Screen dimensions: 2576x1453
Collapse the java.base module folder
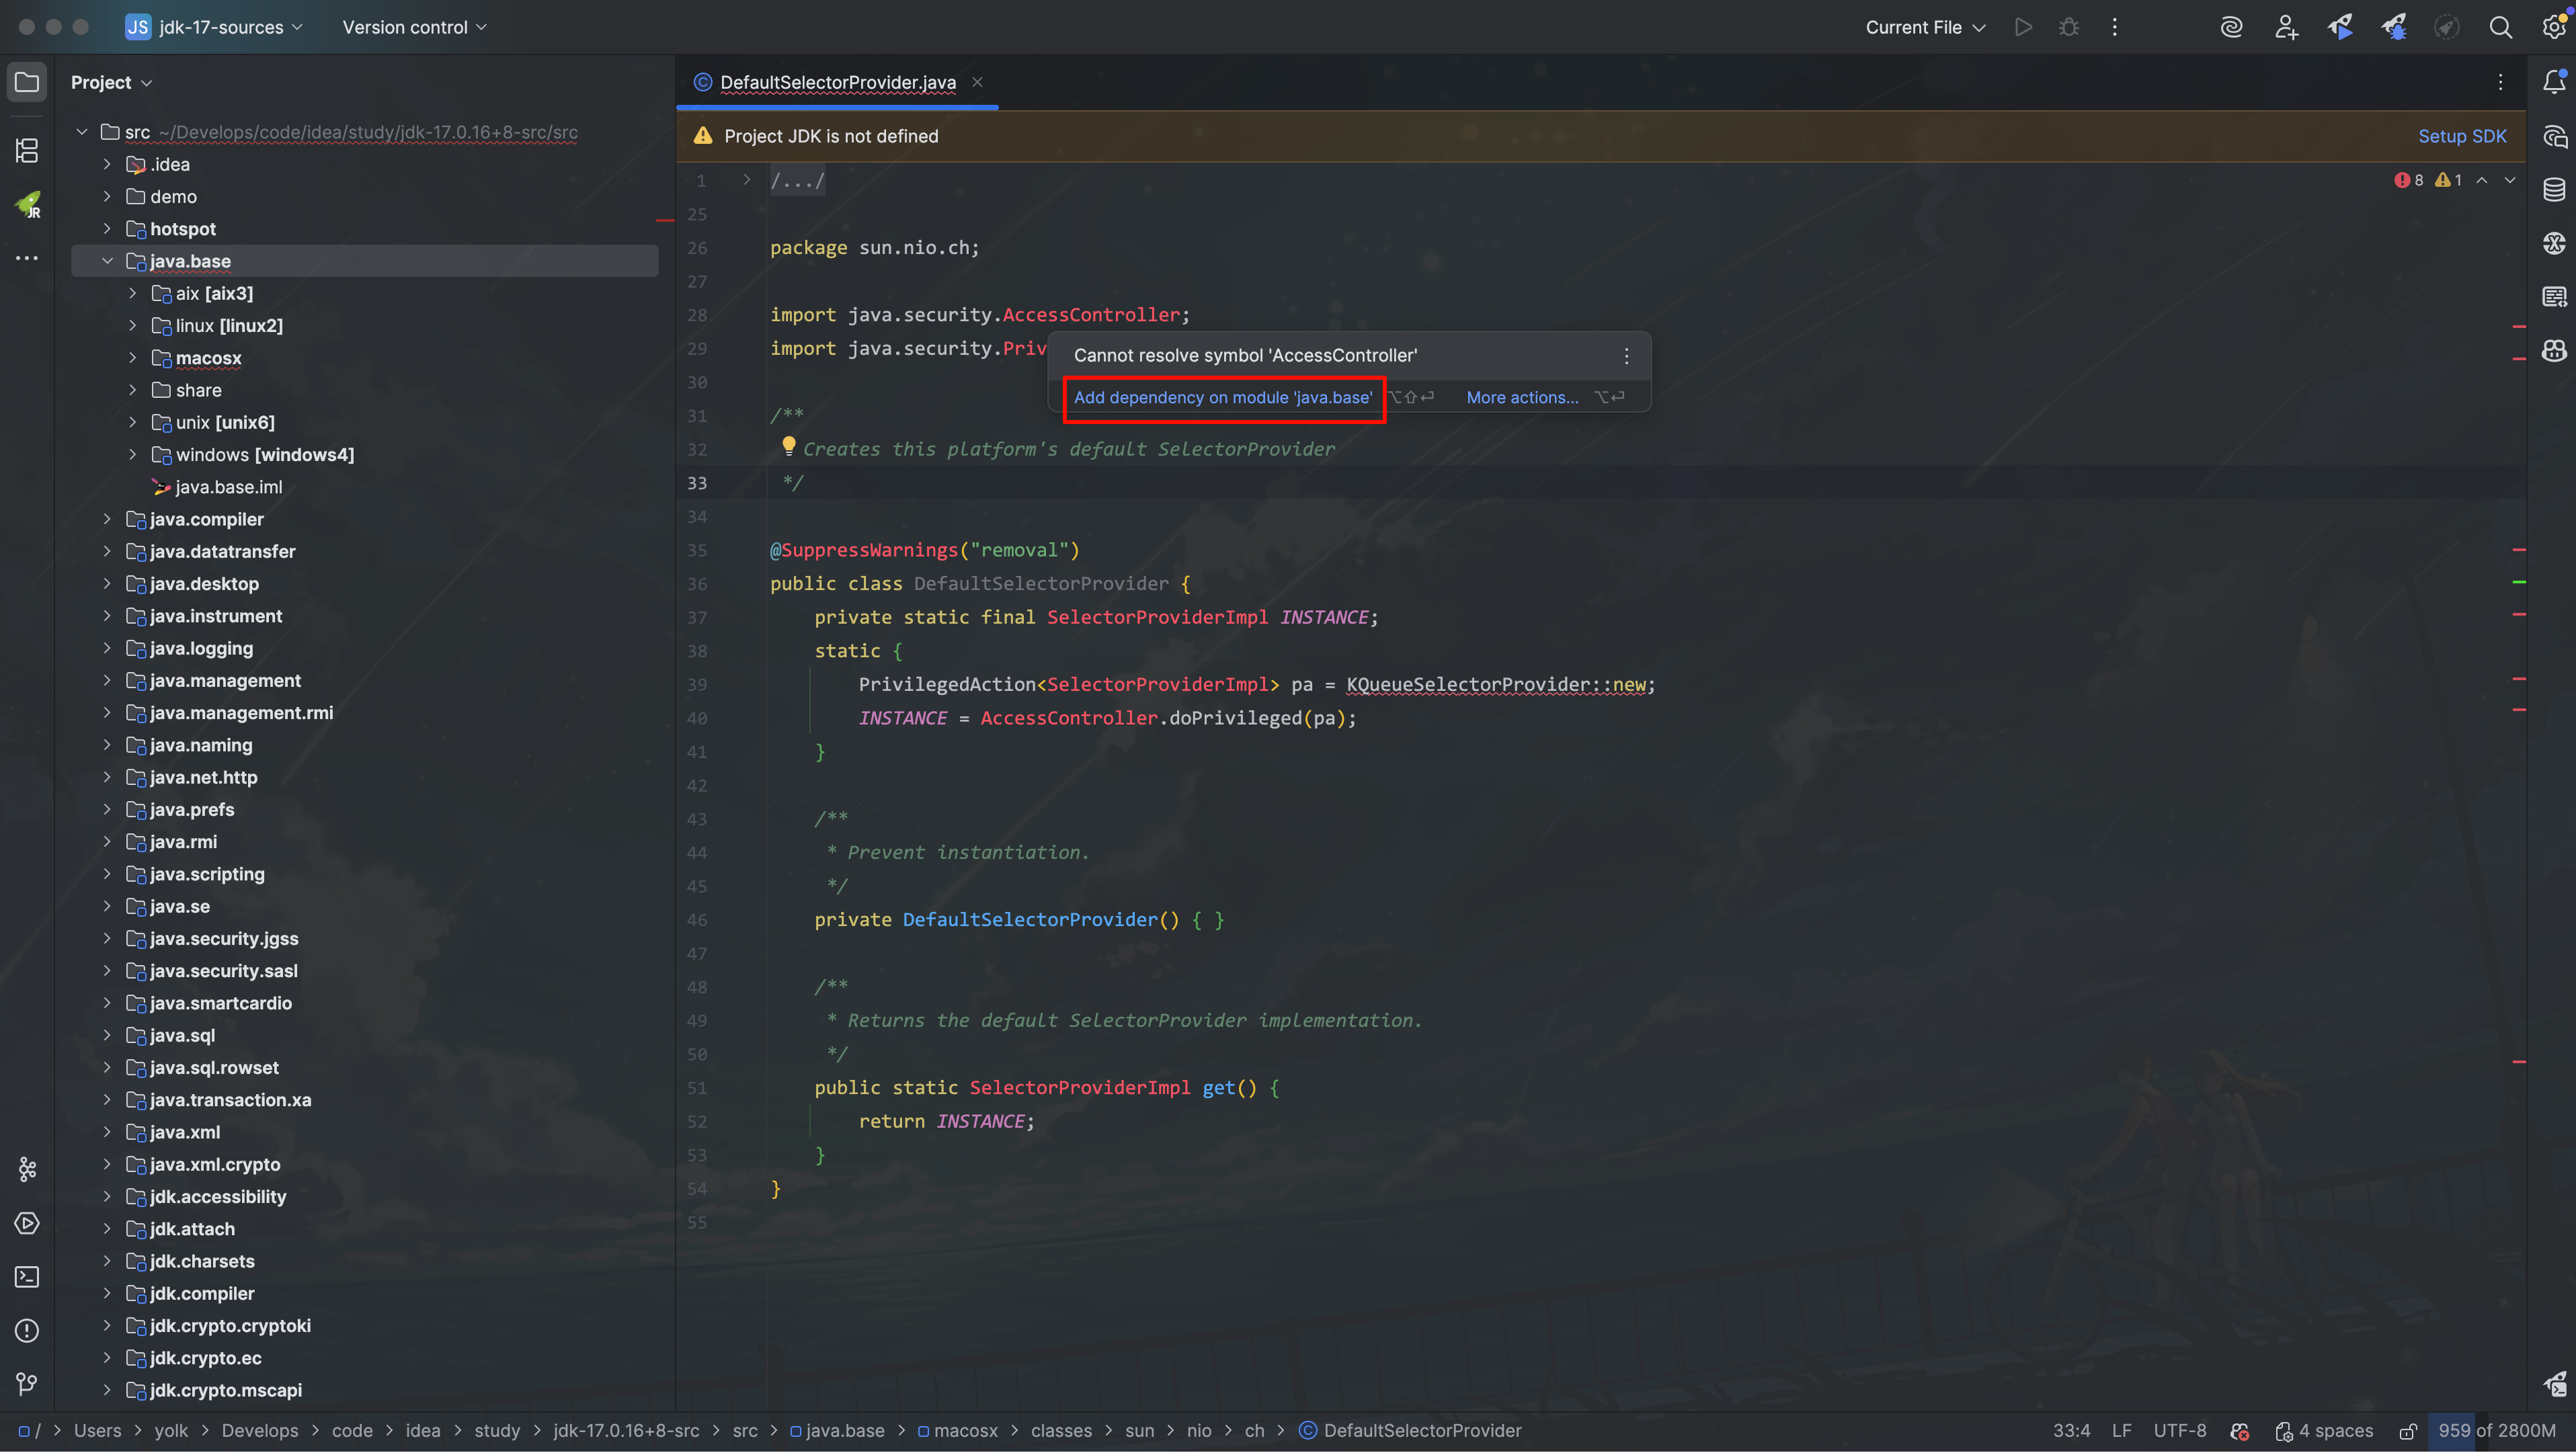click(x=107, y=261)
